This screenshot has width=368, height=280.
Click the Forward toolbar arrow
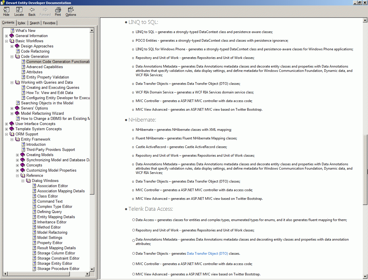[x=45, y=12]
